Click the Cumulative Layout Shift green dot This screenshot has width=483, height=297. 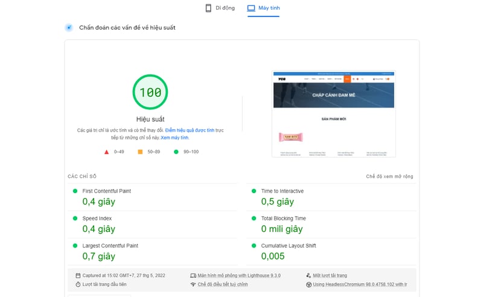click(254, 246)
